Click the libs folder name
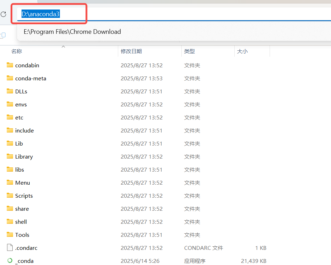Viewport: 331px width, 265px height. (19, 170)
